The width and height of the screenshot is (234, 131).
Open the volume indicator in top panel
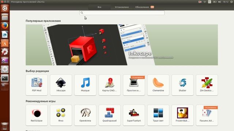[x=219, y=2]
